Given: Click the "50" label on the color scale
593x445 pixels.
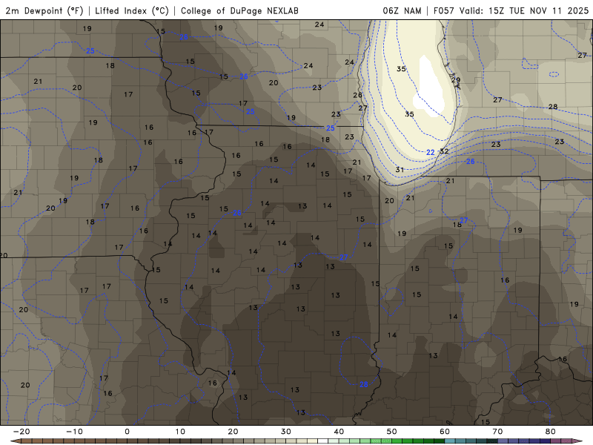Looking at the screenshot, I should [x=392, y=432].
